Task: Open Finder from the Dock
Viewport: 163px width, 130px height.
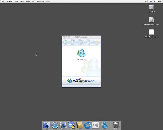Action: tap(47, 125)
